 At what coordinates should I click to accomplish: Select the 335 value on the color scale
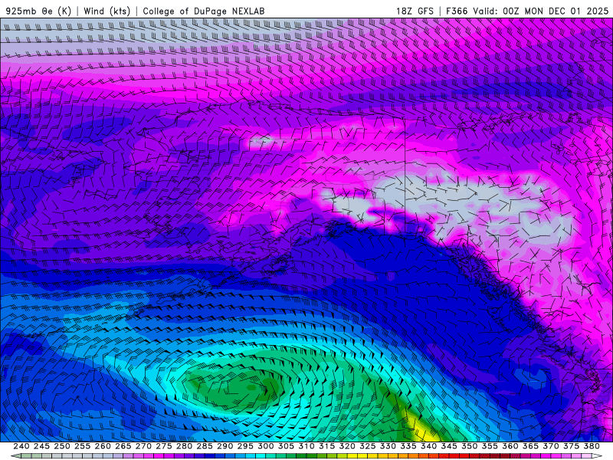[408, 446]
